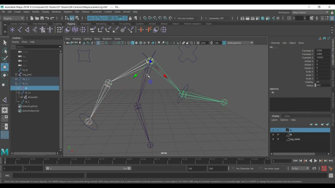Image resolution: width=335 pixels, height=188 pixels.
Task: Click the Quick Rig character shelf icon
Action: click(x=42, y=30)
